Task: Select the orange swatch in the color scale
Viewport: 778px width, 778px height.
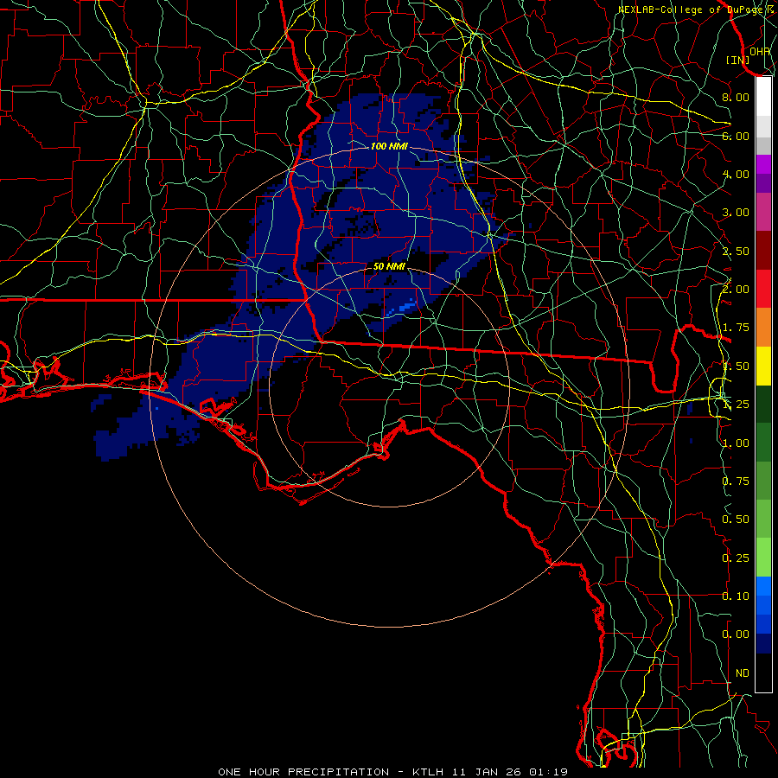Action: 763,328
